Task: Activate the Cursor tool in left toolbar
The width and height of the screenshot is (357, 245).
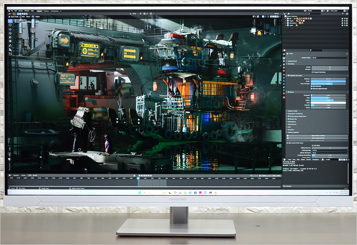Action: coord(10,25)
